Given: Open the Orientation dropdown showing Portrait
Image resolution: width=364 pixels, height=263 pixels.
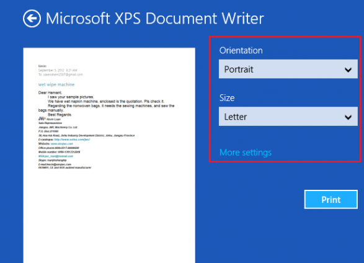Looking at the screenshot, I should pyautogui.click(x=288, y=69).
